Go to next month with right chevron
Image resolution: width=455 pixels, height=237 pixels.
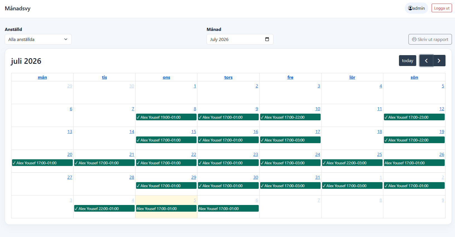[439, 61]
